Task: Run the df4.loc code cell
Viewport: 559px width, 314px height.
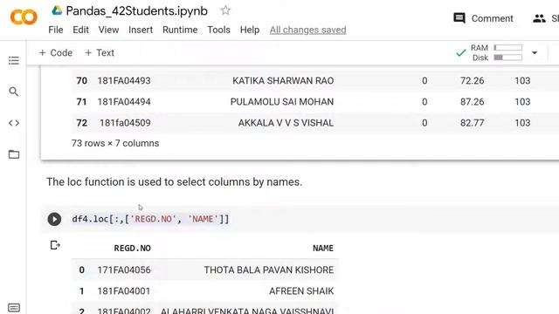Action: pyautogui.click(x=54, y=219)
